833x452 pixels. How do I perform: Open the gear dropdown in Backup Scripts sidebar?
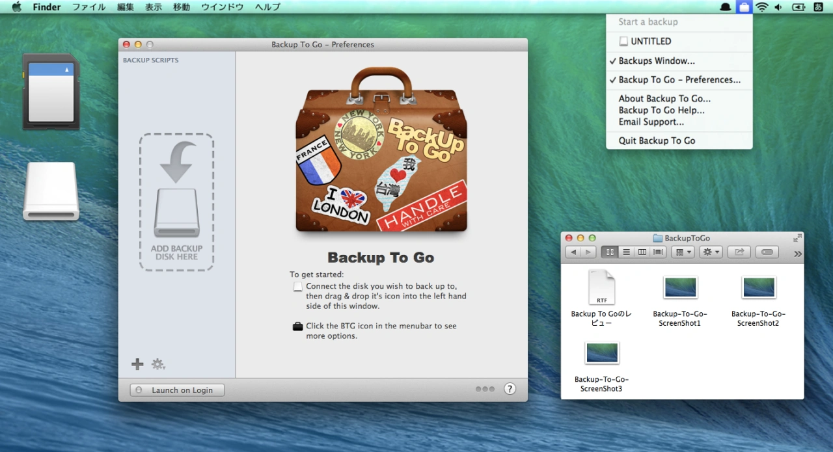pos(158,364)
